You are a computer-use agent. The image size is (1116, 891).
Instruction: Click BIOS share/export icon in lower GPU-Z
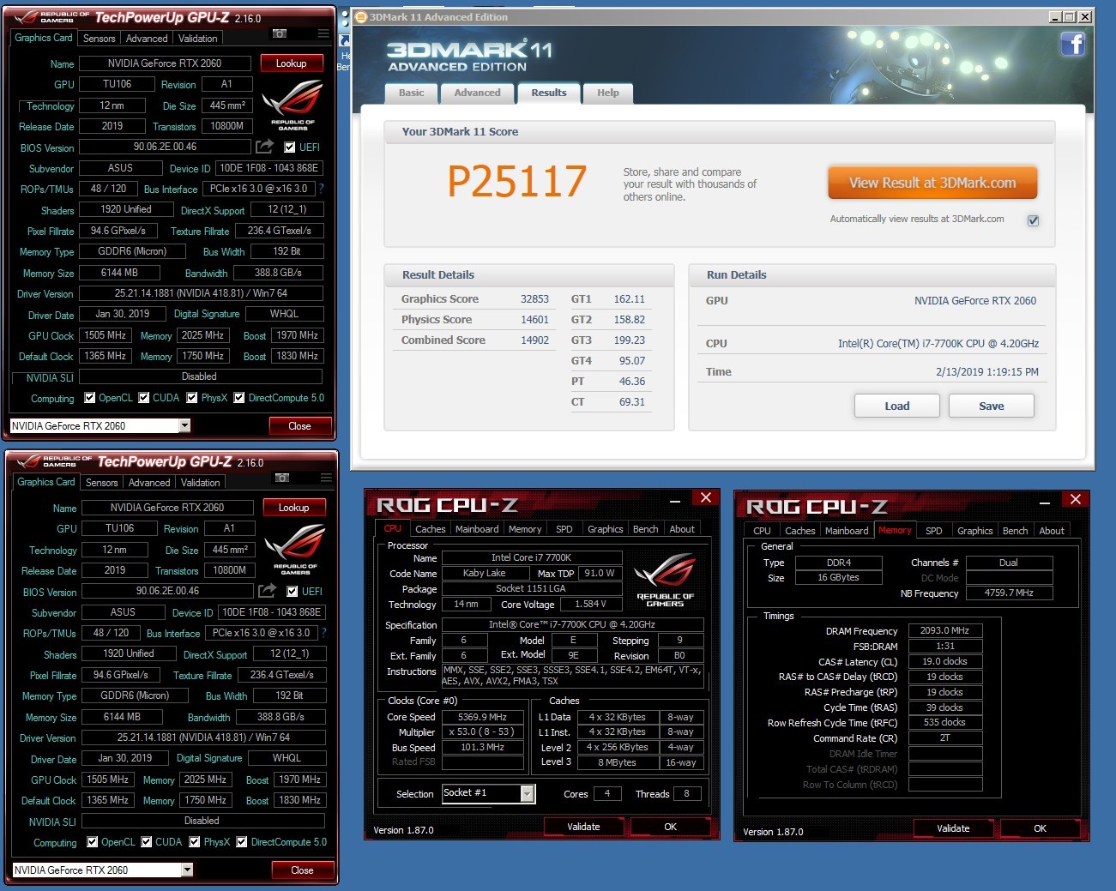tap(268, 591)
